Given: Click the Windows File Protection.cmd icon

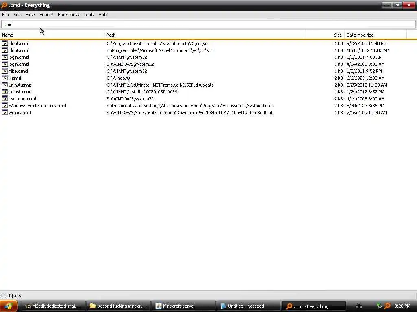Looking at the screenshot, I should 5,105.
